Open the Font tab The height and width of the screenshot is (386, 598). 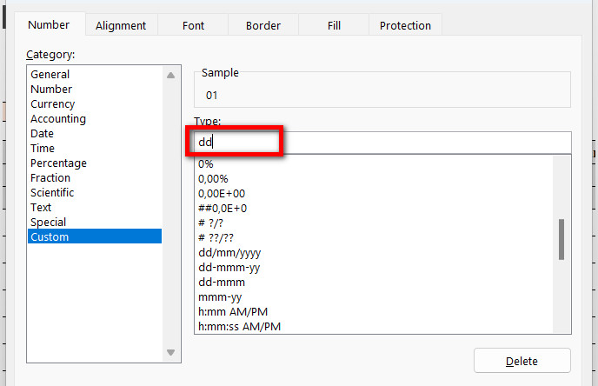[x=193, y=26]
